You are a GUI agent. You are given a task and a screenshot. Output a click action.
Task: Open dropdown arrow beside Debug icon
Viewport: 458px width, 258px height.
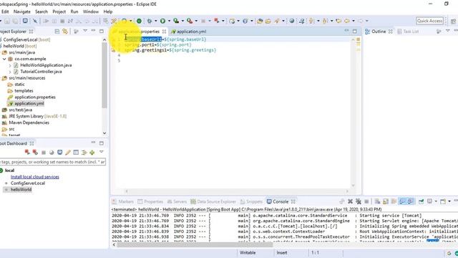pyautogui.click(x=155, y=21)
